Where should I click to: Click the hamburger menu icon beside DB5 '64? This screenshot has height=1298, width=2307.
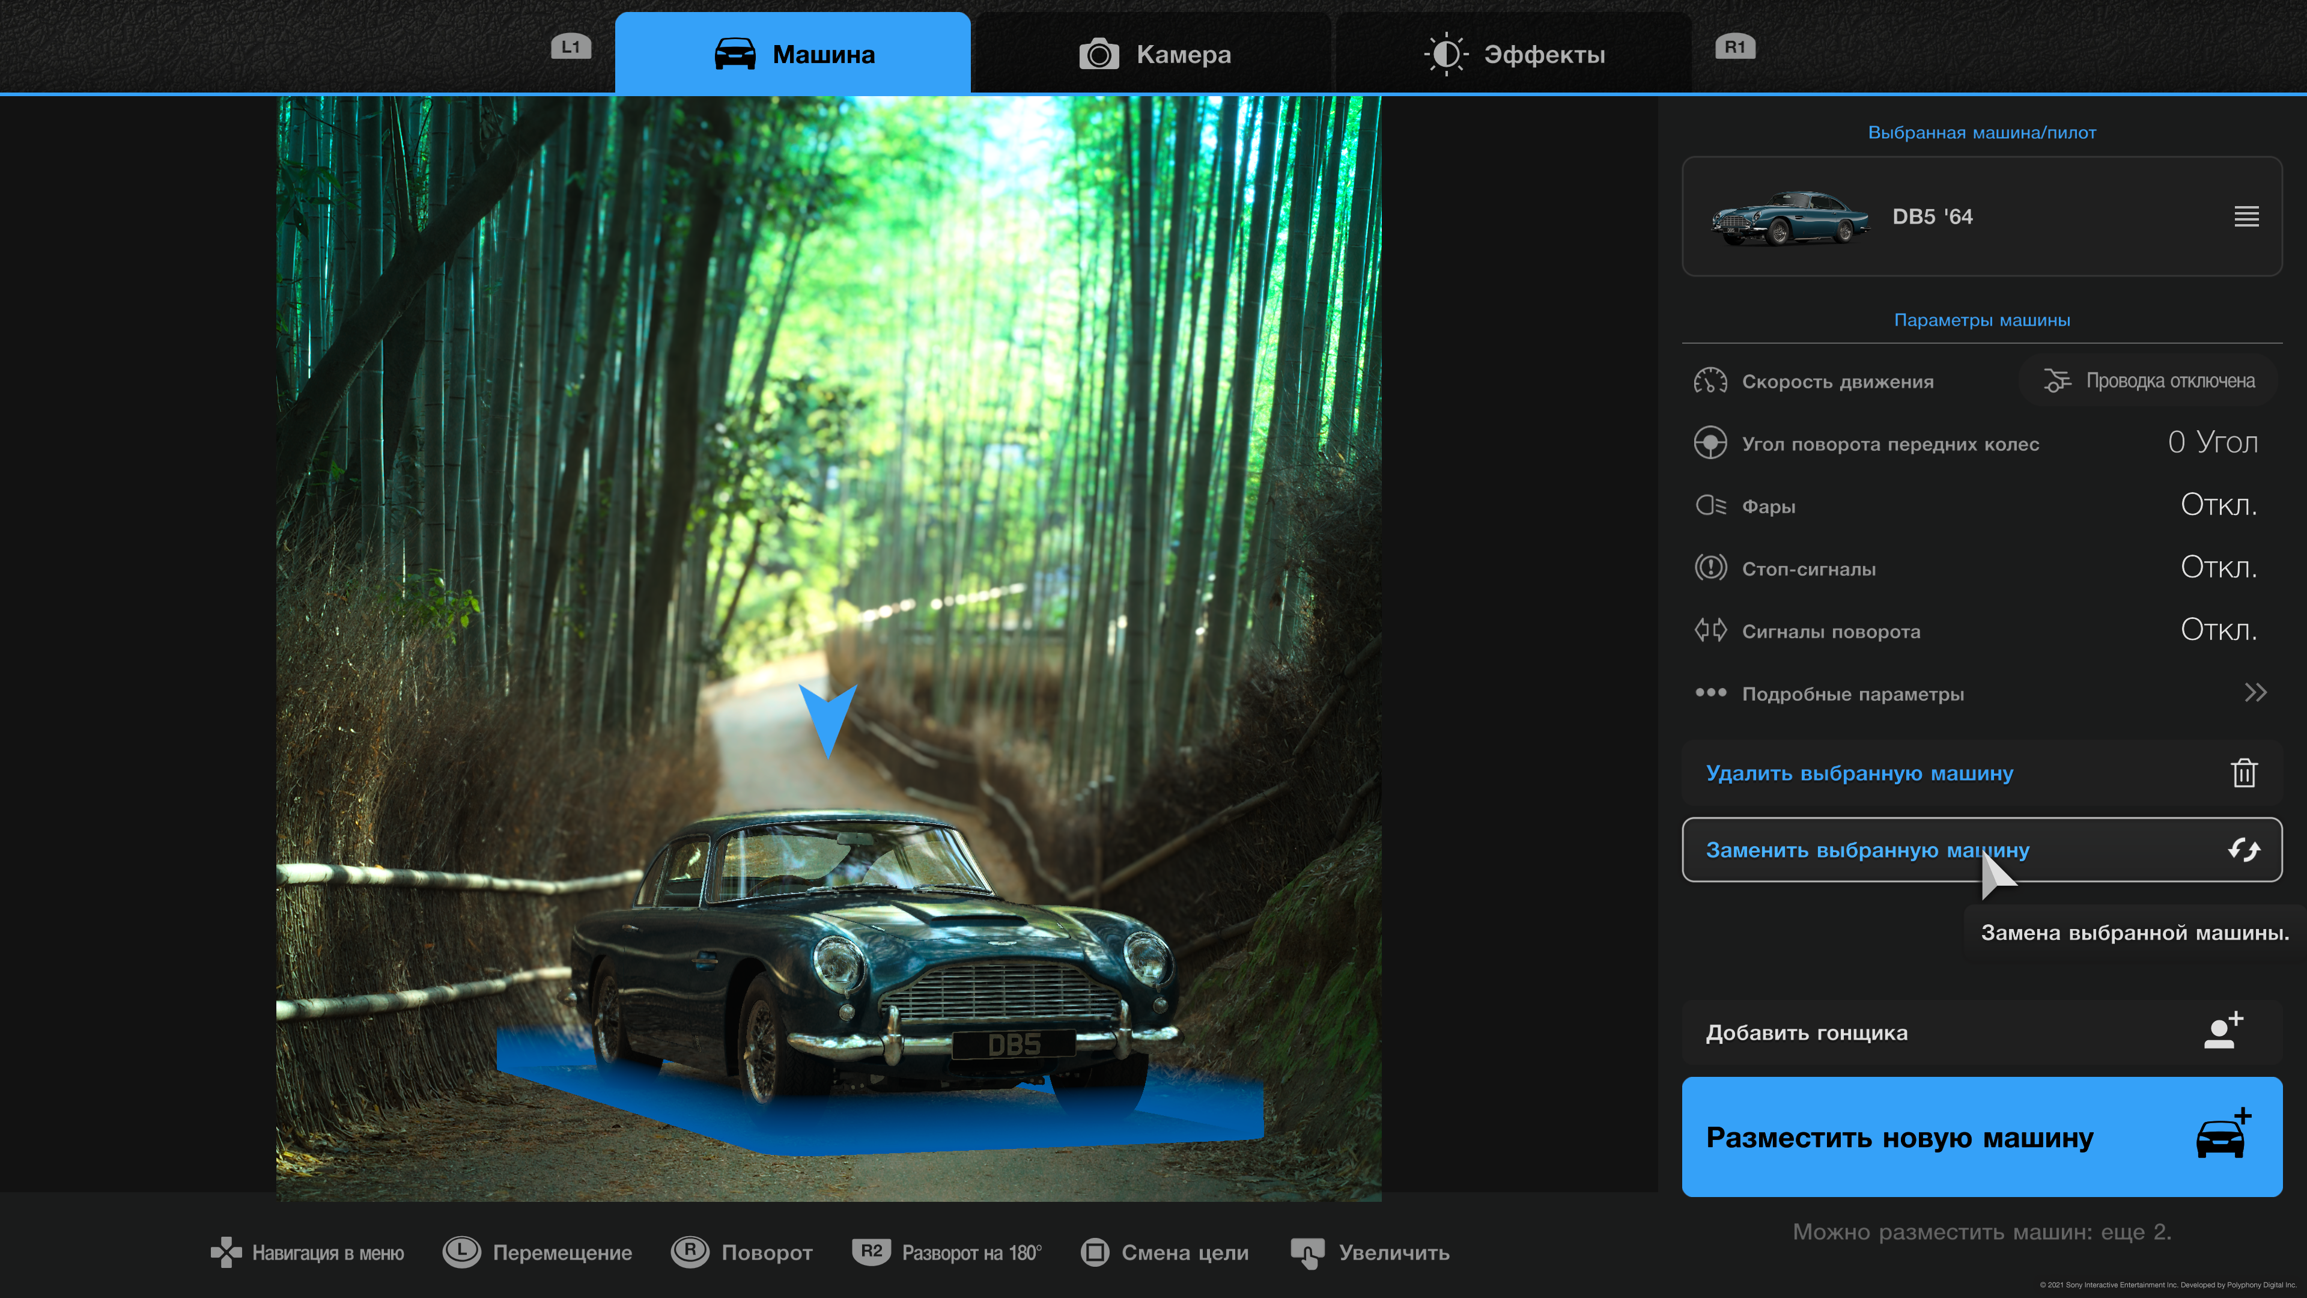[x=2246, y=216]
